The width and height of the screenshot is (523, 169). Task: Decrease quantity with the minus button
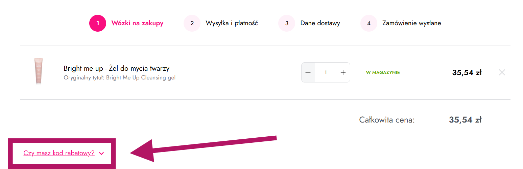(308, 72)
